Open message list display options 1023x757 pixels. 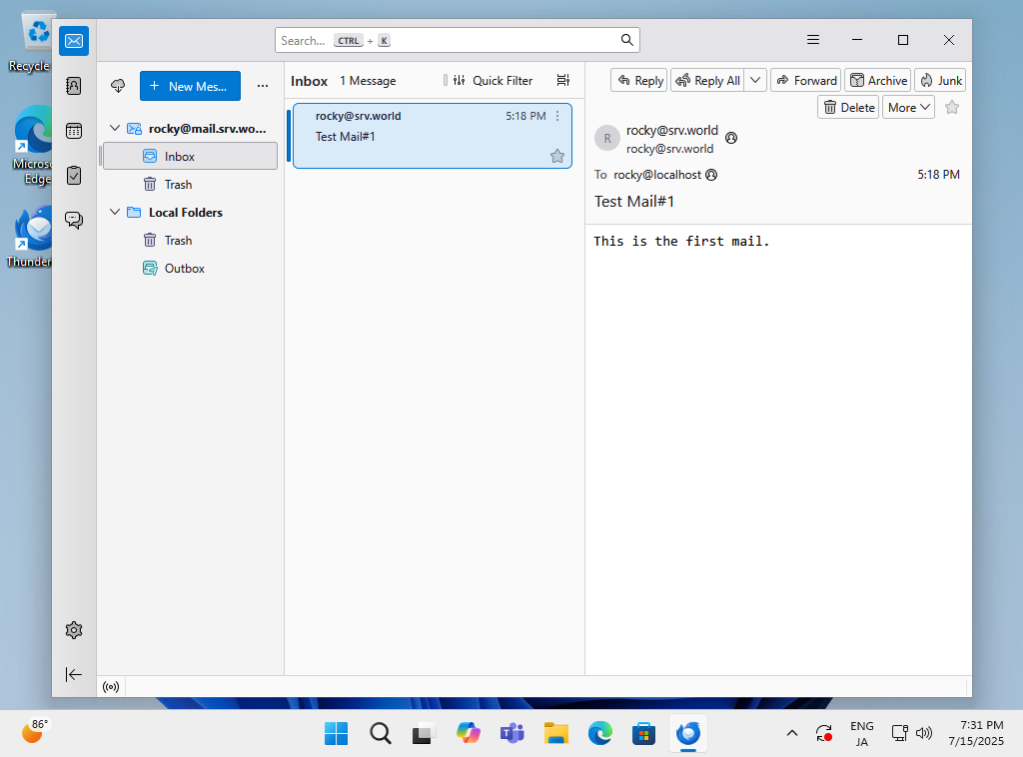(x=563, y=80)
